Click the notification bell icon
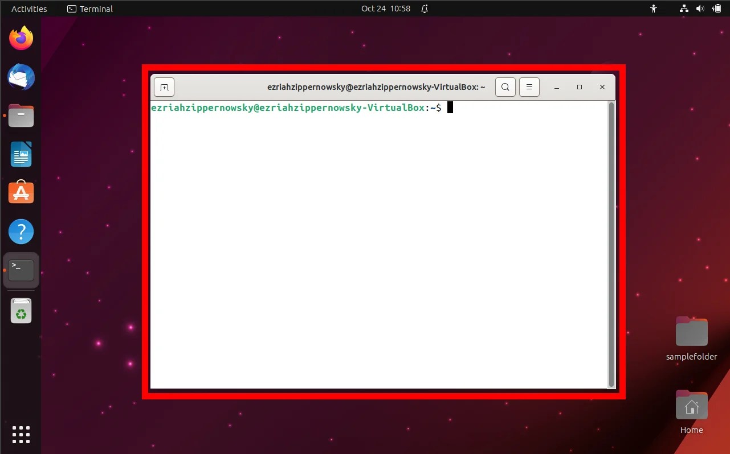 coord(424,9)
